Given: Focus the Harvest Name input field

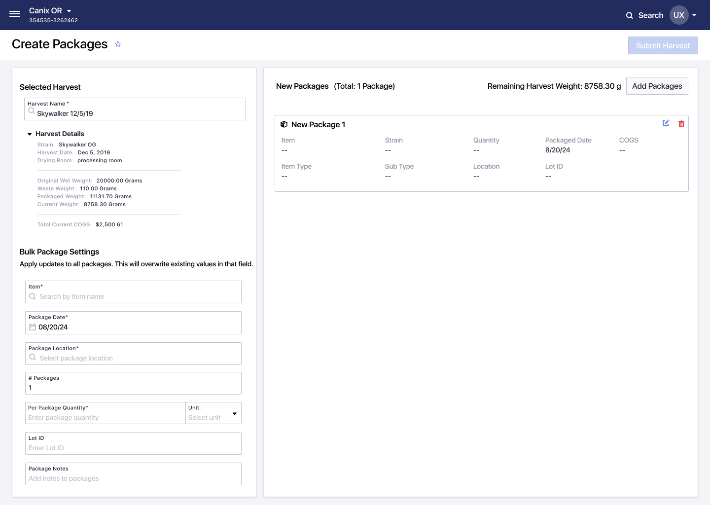Looking at the screenshot, I should 135,109.
